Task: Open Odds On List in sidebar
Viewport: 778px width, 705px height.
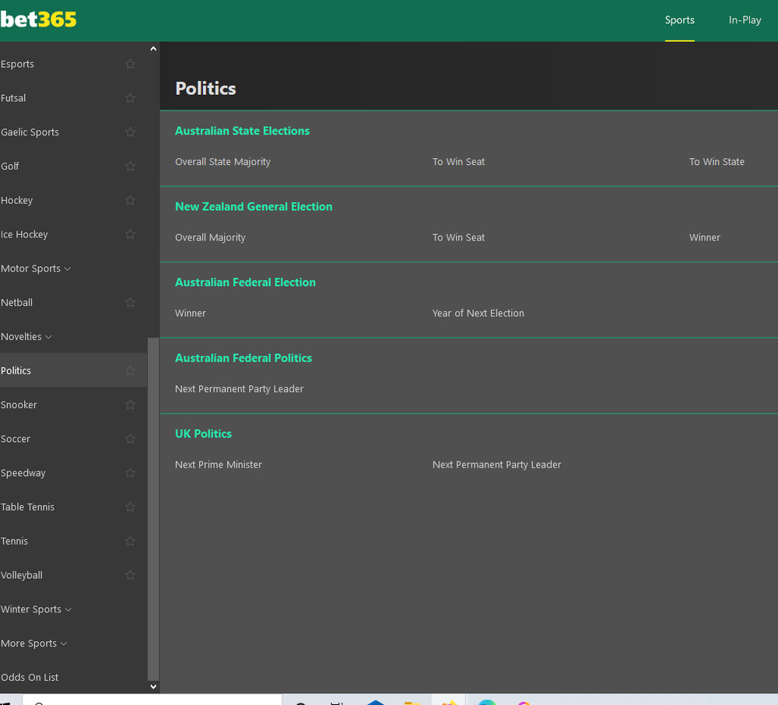Action: tap(30, 677)
